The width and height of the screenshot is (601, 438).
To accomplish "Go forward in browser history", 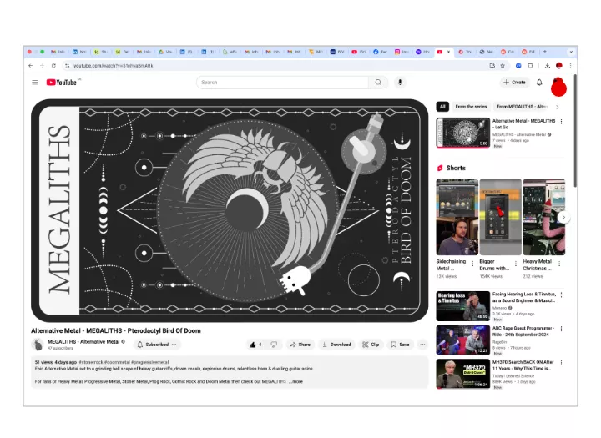I will click(x=43, y=66).
